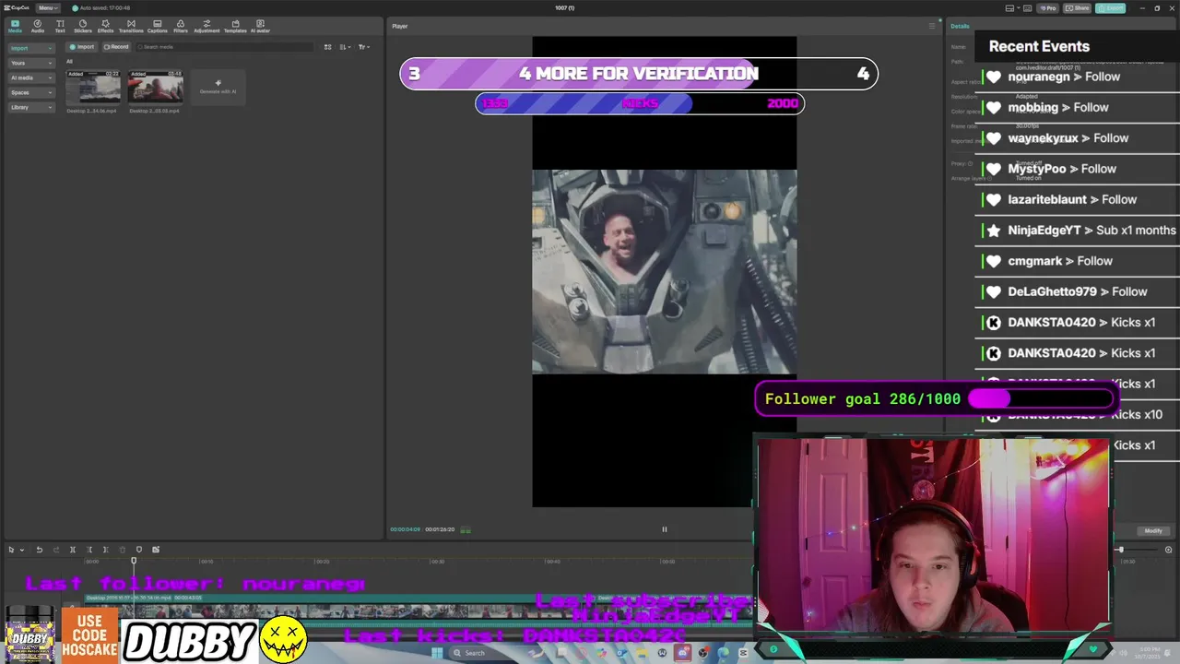Click the Record button
This screenshot has width=1180, height=664.
(x=116, y=47)
